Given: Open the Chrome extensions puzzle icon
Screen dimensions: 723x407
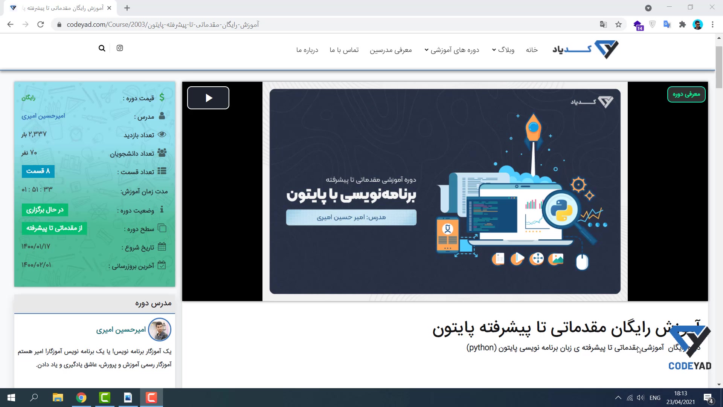Looking at the screenshot, I should [x=682, y=24].
